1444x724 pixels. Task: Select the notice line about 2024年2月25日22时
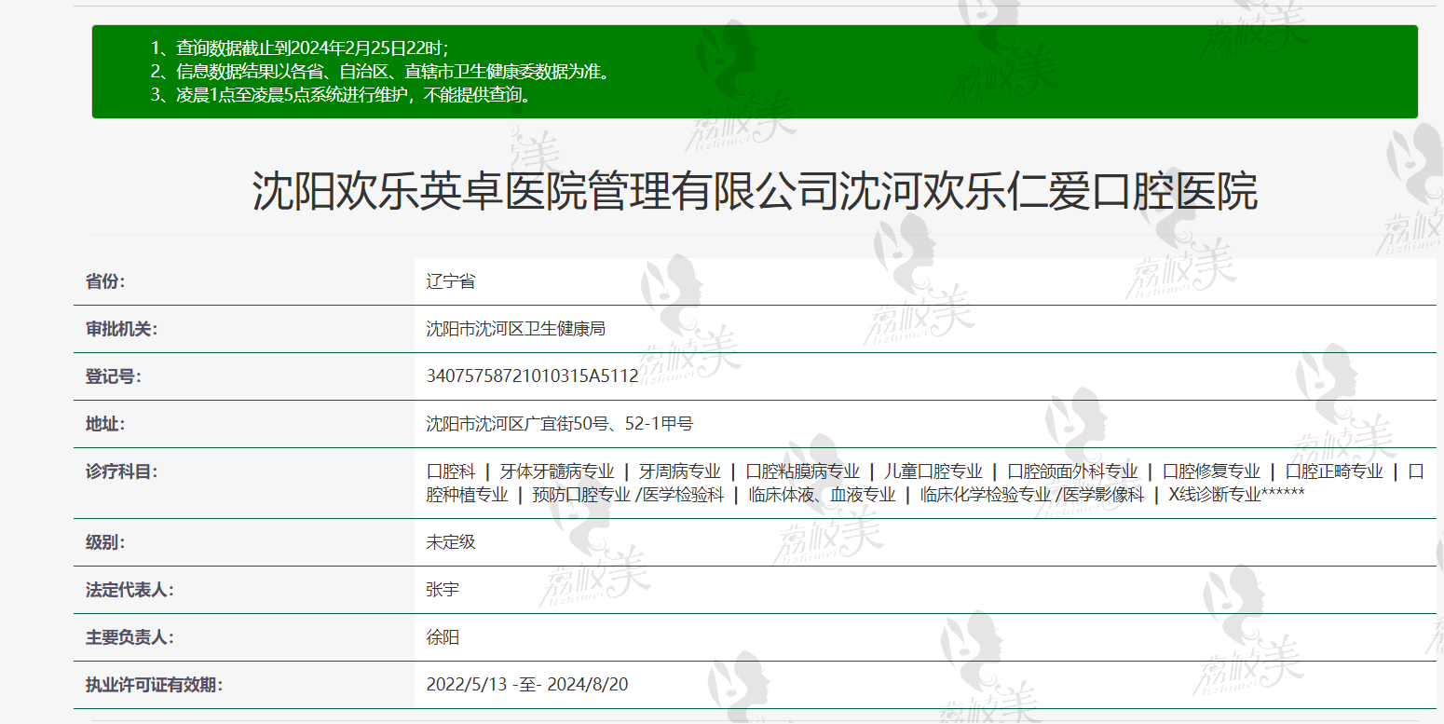point(299,48)
